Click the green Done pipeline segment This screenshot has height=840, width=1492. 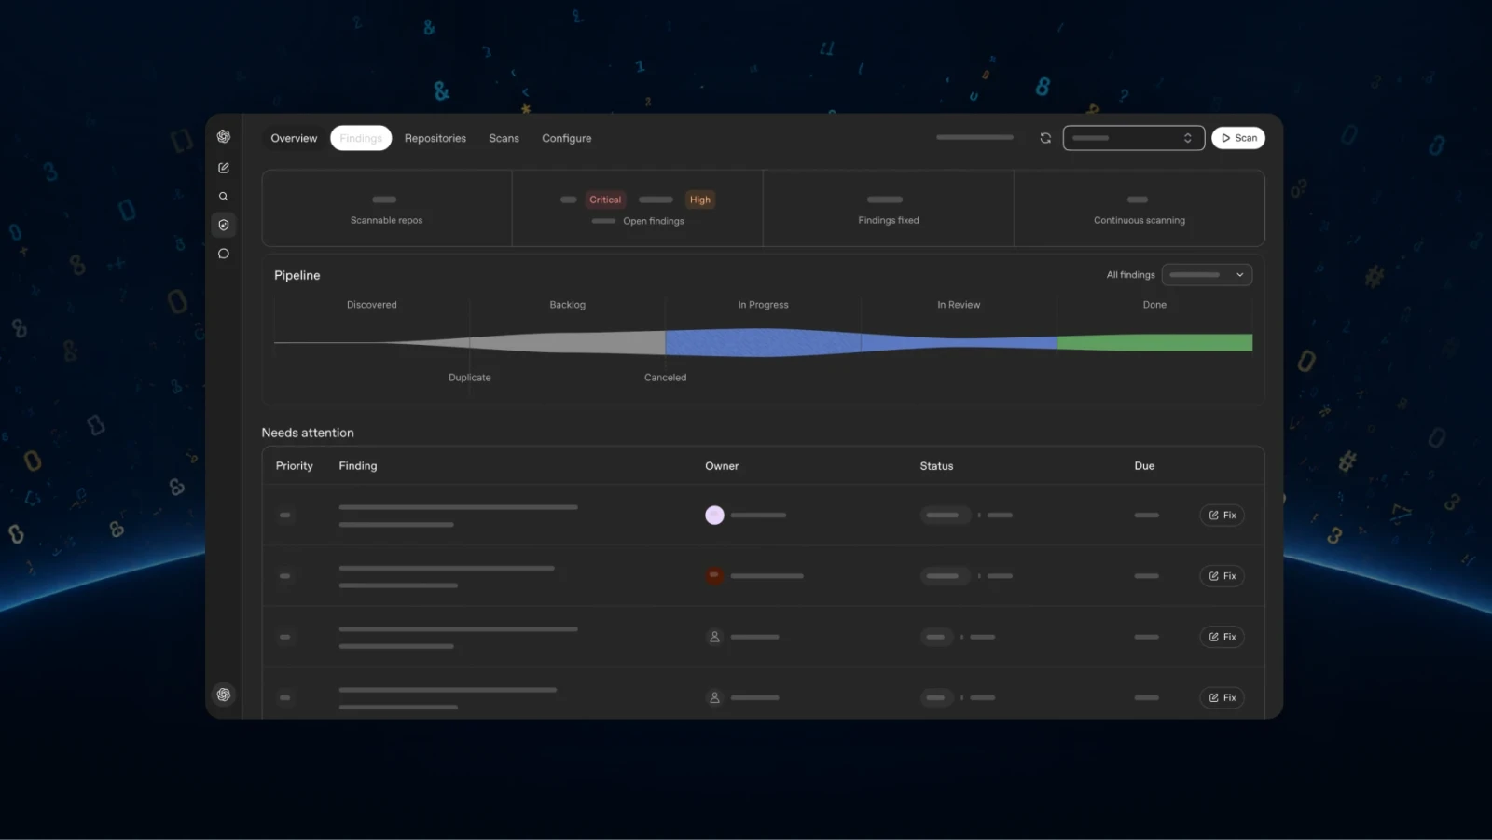coord(1154,343)
